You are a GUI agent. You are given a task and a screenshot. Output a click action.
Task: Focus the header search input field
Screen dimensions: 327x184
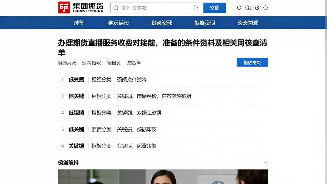[157, 8]
